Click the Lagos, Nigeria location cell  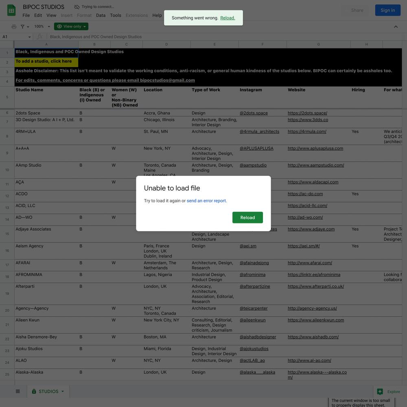166,277
